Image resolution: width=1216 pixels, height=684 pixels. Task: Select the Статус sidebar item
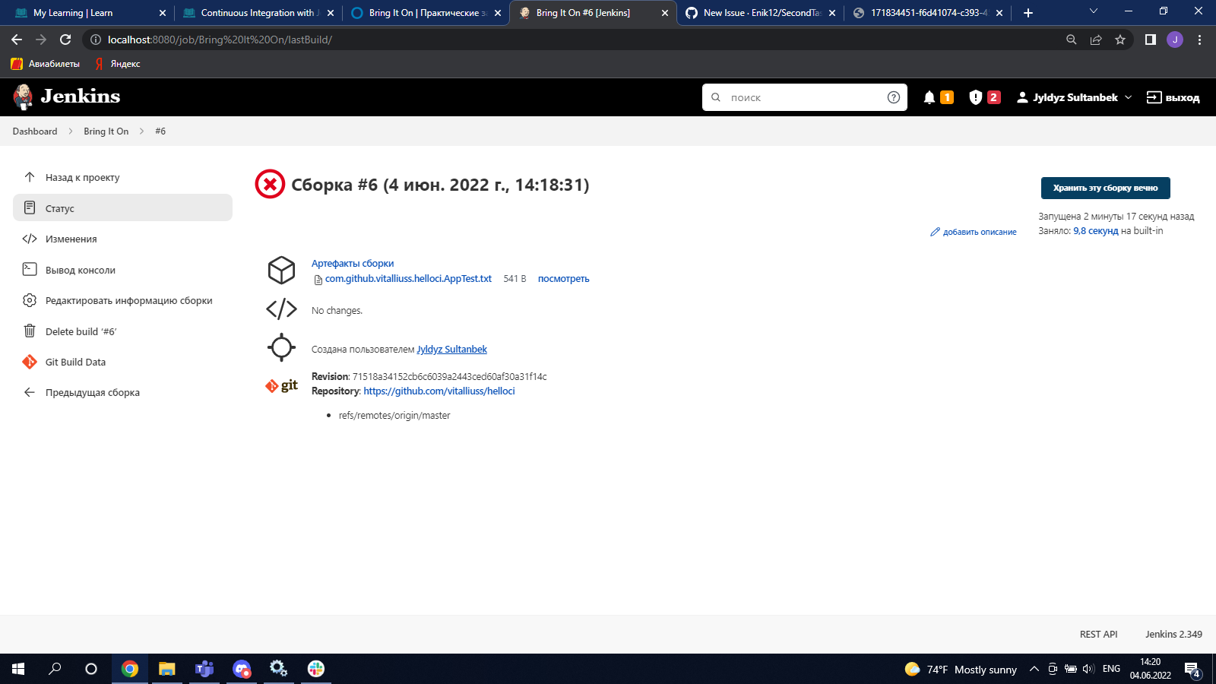click(123, 207)
